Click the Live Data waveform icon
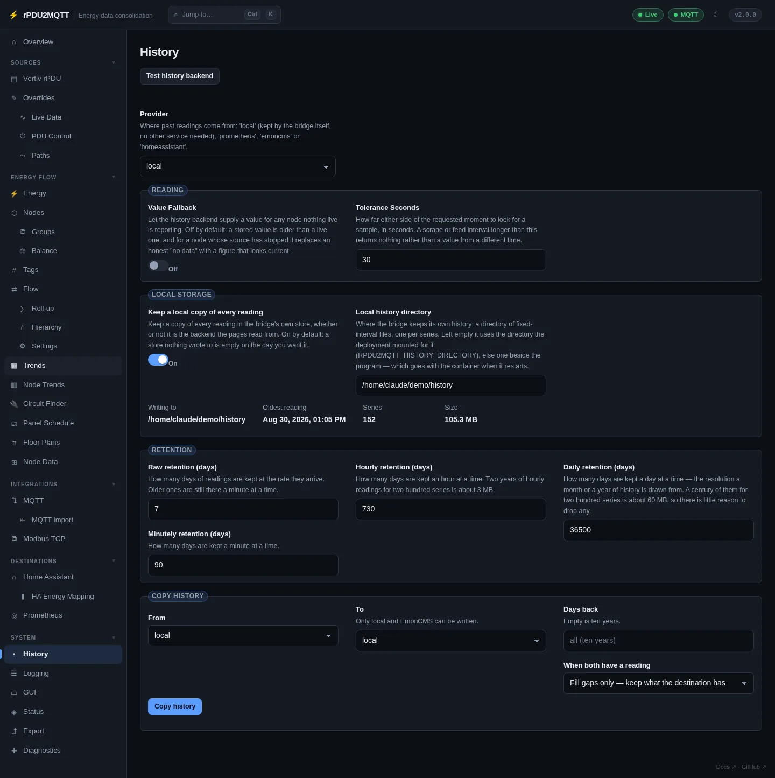The height and width of the screenshot is (778, 775). (23, 117)
